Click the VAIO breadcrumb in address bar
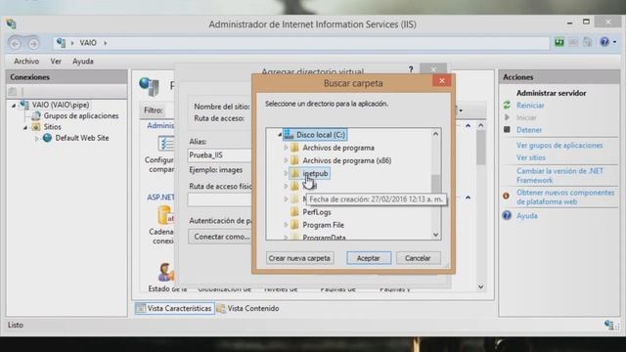Screen dimensions: 626x352 pyautogui.click(x=88, y=43)
